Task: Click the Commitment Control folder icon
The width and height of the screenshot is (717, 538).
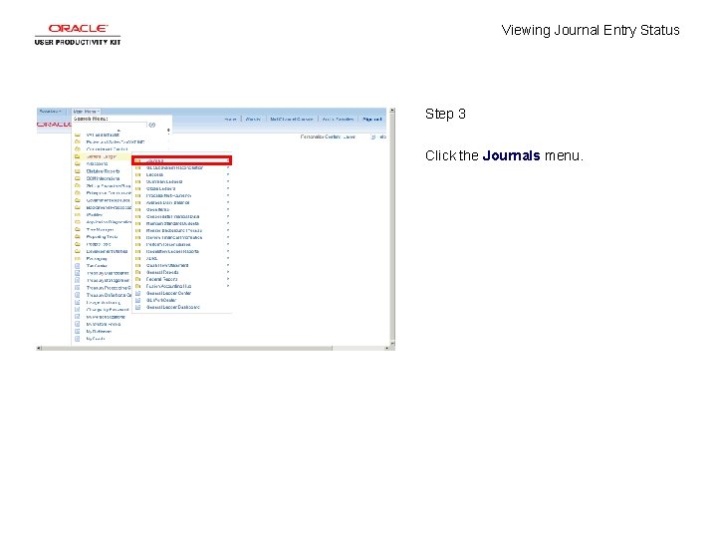Action: tap(78, 149)
